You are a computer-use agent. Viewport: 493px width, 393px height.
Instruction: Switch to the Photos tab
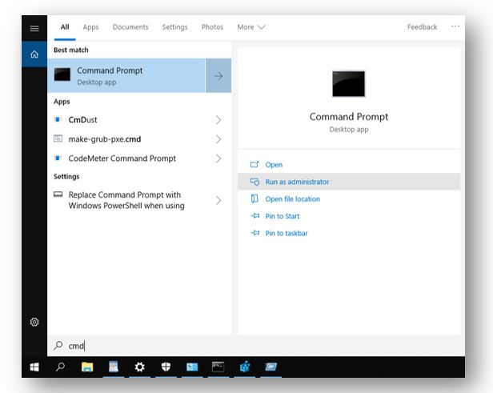tap(212, 27)
